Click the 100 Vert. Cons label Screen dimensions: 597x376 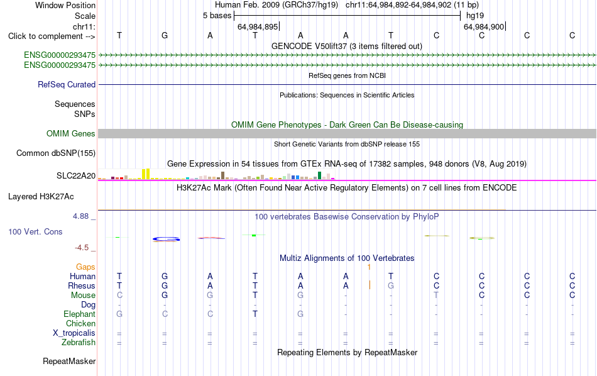pos(35,231)
